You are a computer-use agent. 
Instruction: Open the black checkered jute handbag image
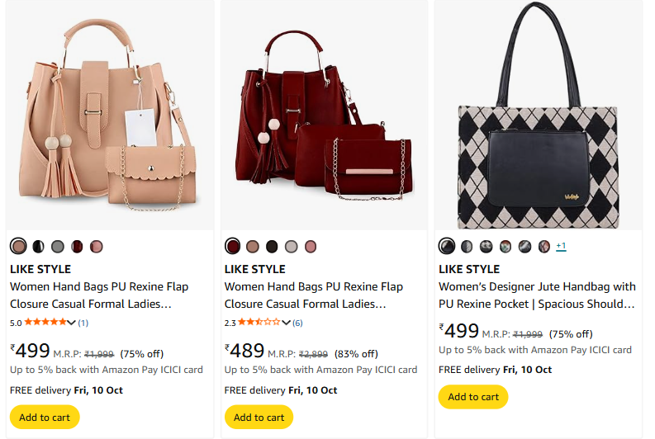[539, 116]
